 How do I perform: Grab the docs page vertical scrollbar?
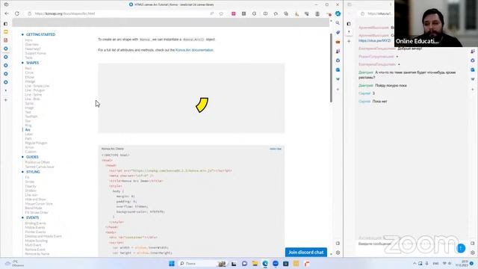coord(331,68)
